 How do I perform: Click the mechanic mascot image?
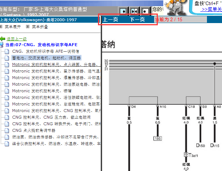point(175,7)
